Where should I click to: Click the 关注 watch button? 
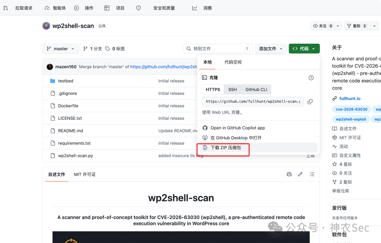[322, 26]
